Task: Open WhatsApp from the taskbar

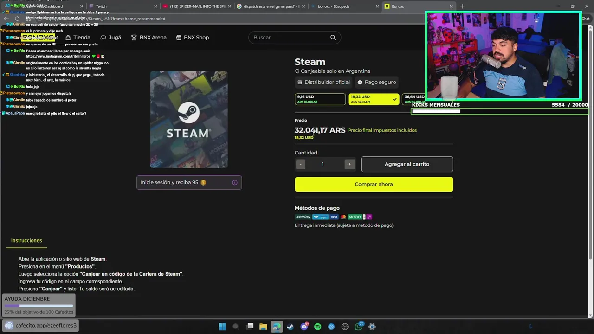Action: click(x=359, y=327)
